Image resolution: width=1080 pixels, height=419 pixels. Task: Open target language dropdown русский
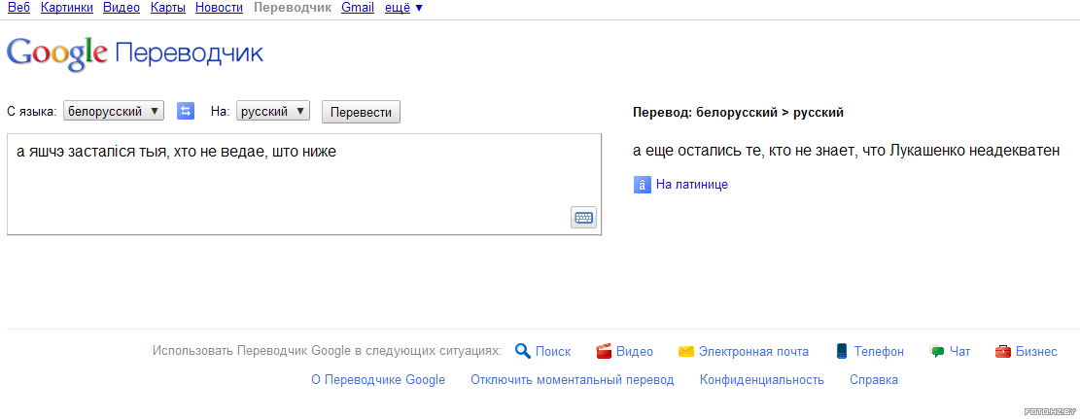pos(273,111)
